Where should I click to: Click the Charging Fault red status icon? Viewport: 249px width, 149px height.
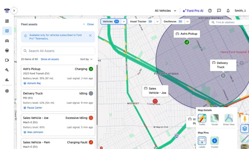point(91,142)
